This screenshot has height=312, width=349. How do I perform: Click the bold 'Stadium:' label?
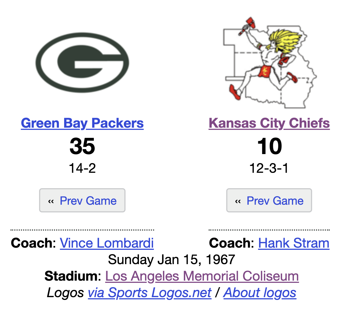(73, 276)
